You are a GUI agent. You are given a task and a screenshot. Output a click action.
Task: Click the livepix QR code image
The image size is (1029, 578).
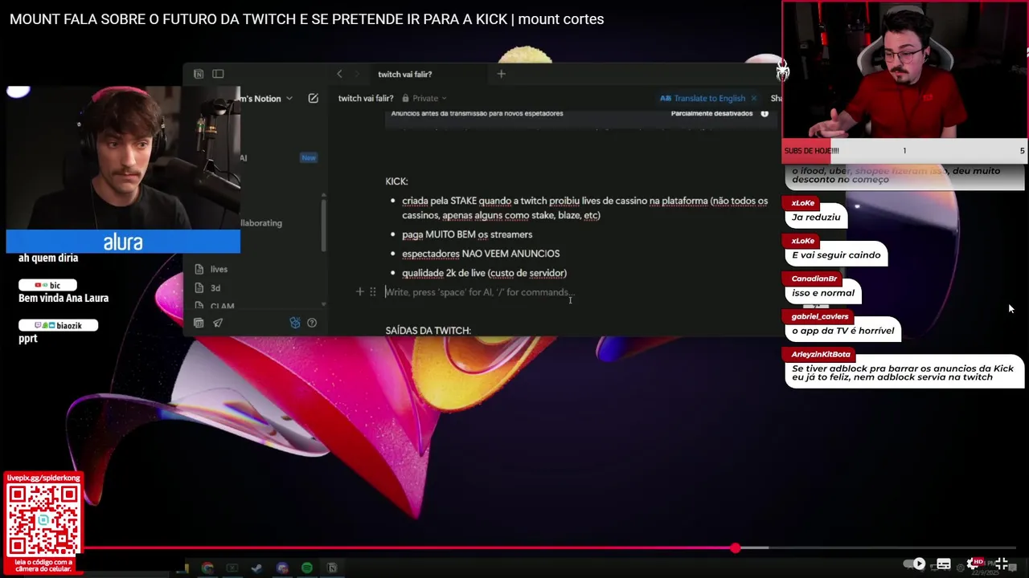point(43,519)
